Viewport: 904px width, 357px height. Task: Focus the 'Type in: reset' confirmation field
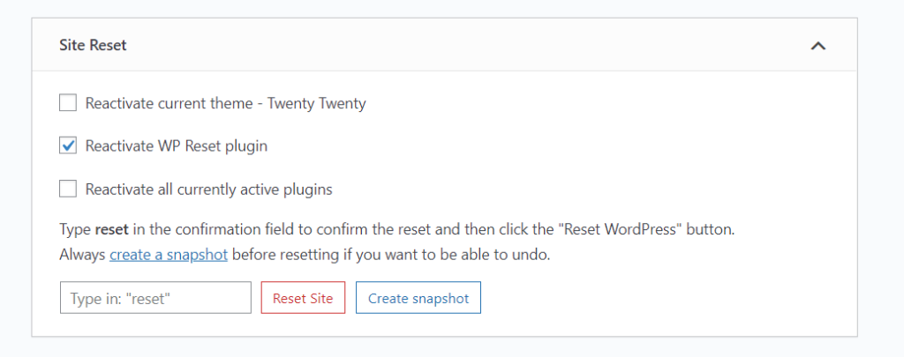155,298
